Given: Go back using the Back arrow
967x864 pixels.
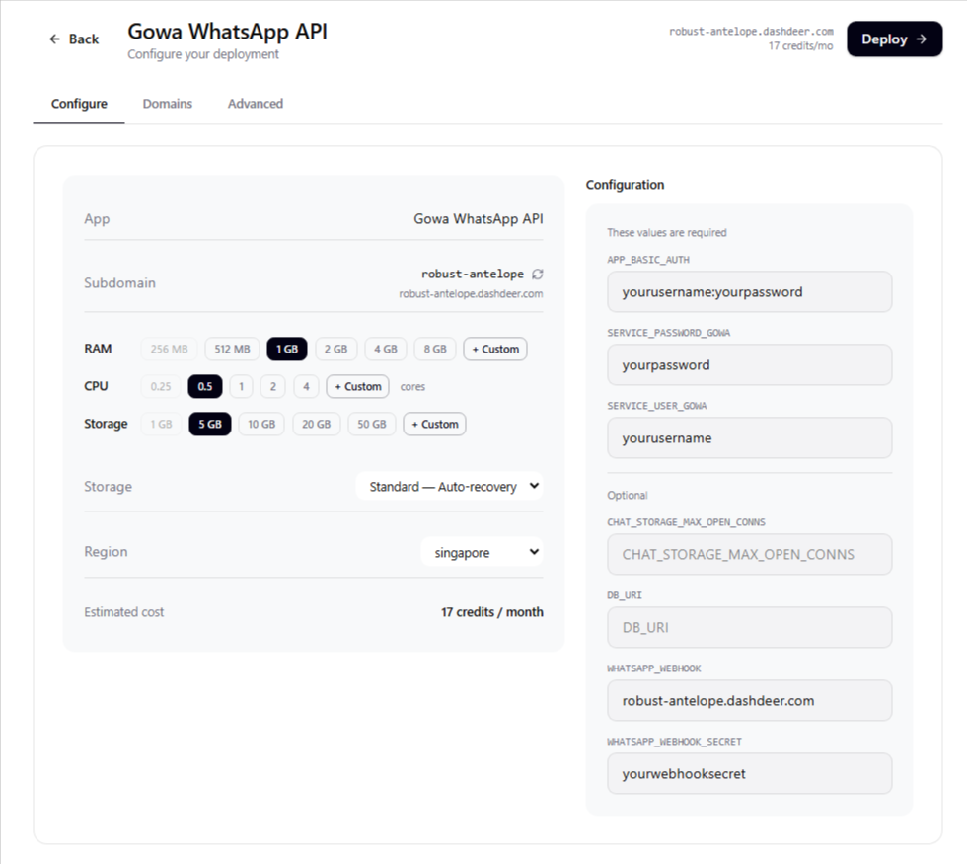Looking at the screenshot, I should (x=74, y=39).
